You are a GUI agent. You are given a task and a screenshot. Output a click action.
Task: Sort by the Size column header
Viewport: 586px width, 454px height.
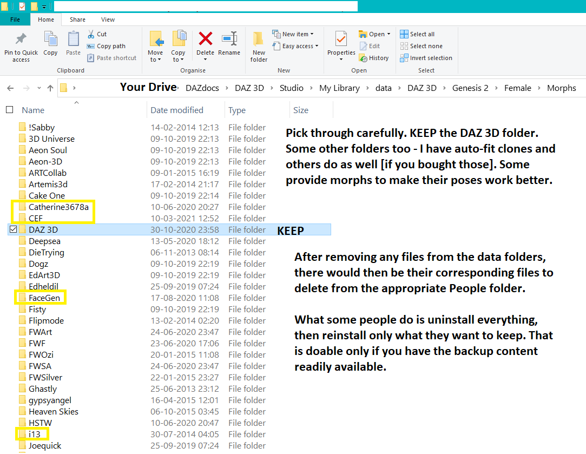301,110
